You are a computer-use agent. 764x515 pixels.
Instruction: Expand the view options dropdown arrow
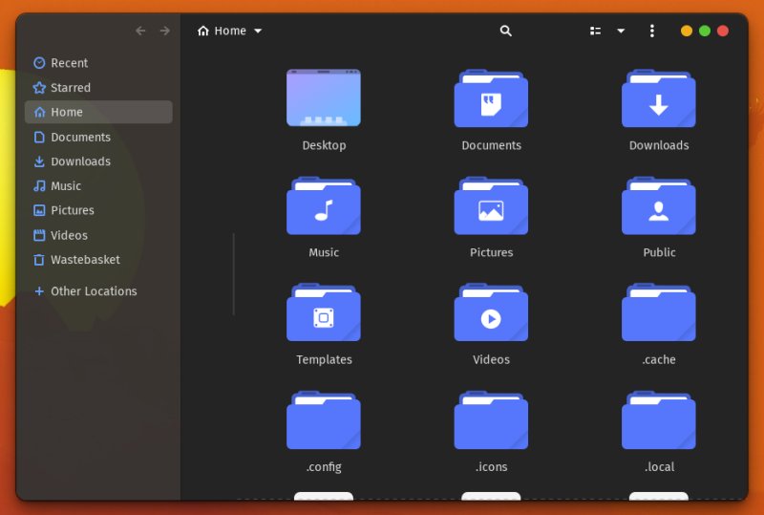tap(621, 31)
